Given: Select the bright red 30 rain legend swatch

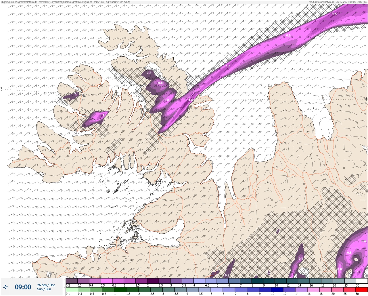Looking at the screenshot, I should (x=362, y=290).
